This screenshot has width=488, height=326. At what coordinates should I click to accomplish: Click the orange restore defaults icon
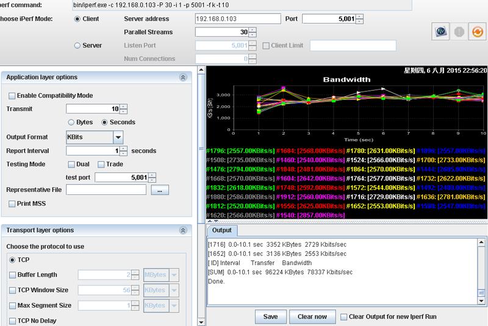(x=476, y=32)
